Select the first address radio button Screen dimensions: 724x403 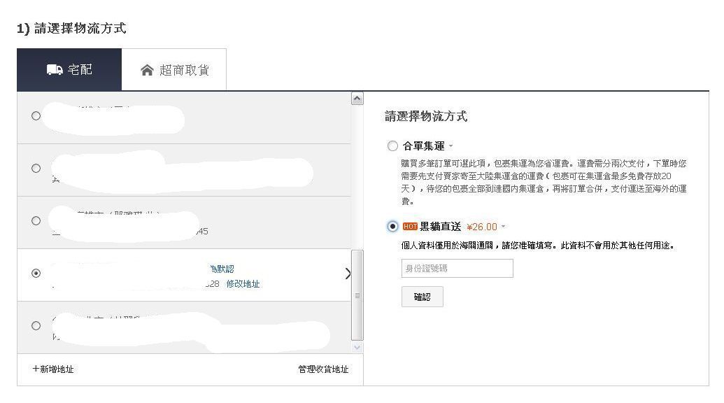point(36,116)
